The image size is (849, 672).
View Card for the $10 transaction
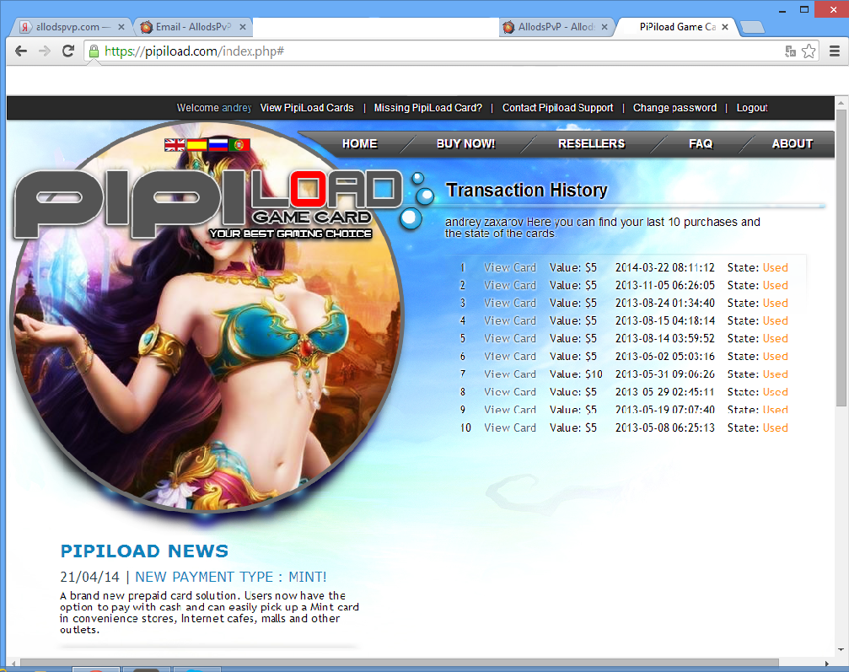click(x=510, y=374)
